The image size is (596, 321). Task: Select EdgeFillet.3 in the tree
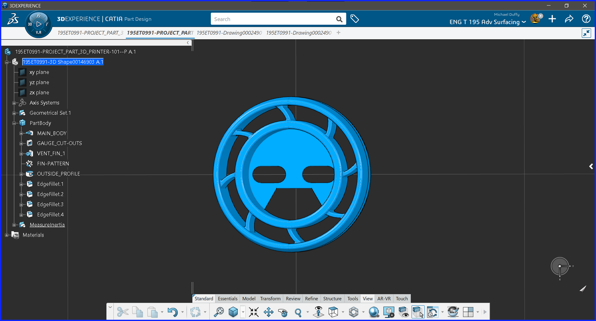point(50,204)
